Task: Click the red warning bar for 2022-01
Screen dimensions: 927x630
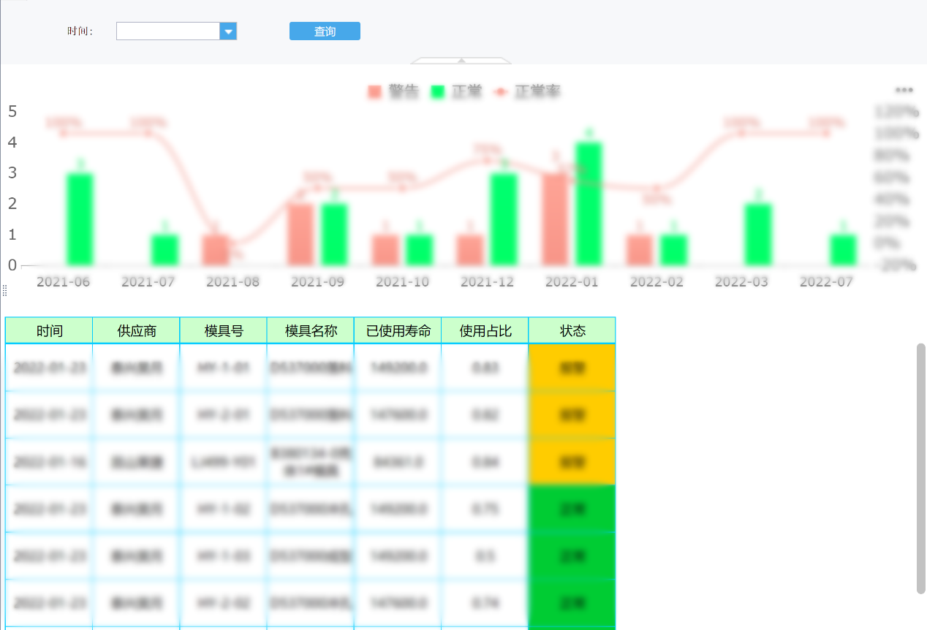Action: tap(556, 219)
